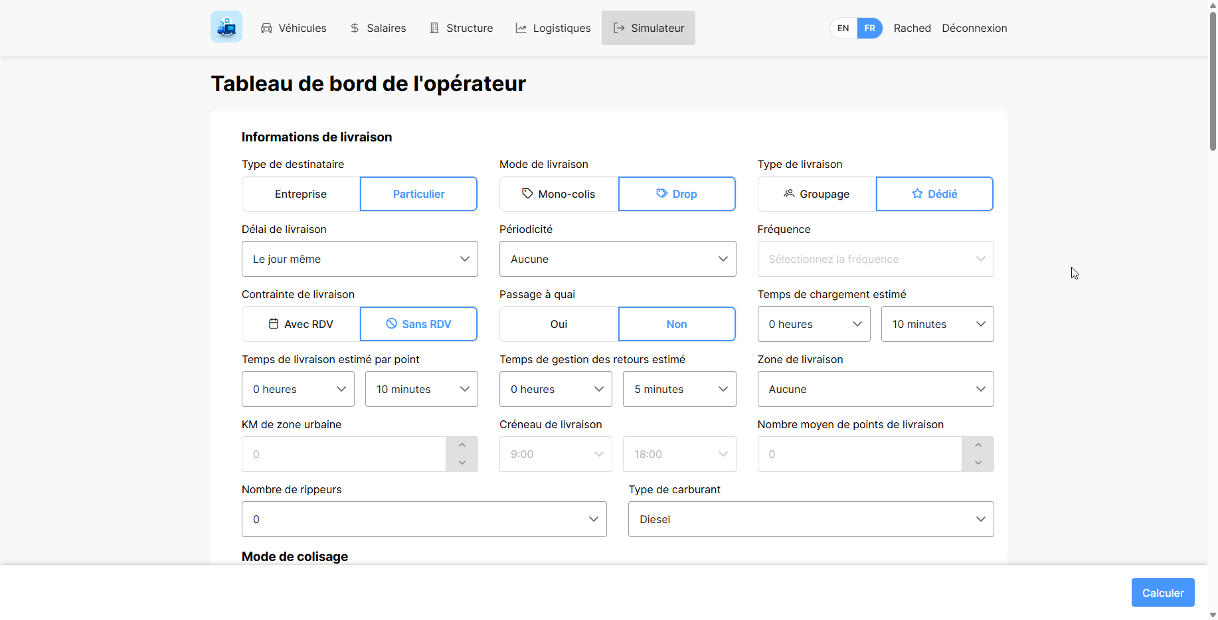Click the dollar icon for Salaires

(x=355, y=28)
